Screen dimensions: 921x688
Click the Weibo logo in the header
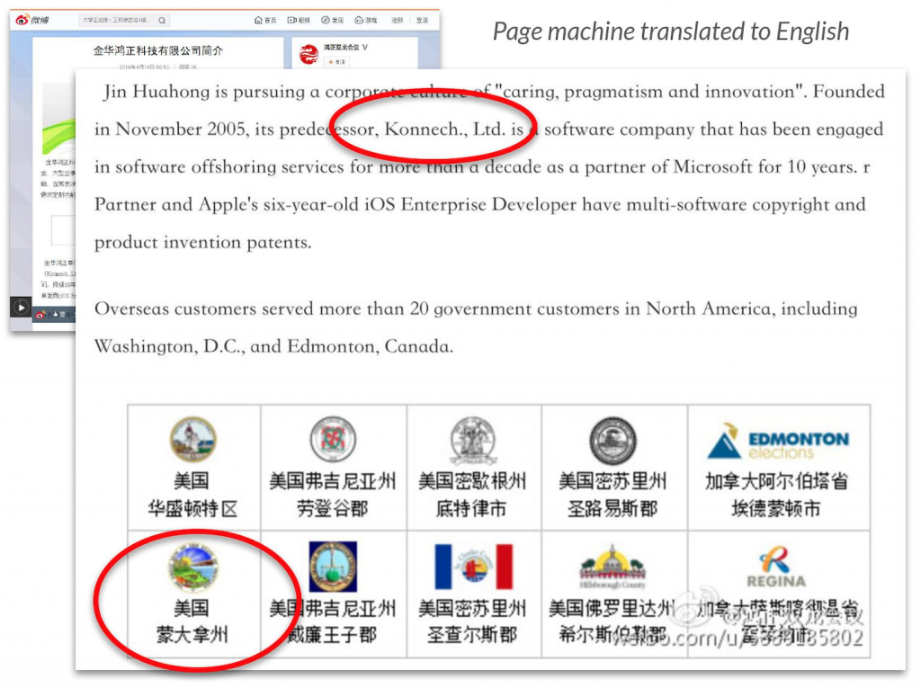click(x=32, y=20)
